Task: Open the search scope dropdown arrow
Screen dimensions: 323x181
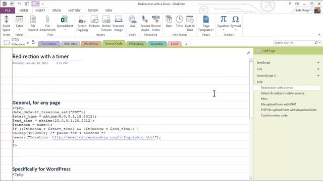Action: click(x=320, y=43)
